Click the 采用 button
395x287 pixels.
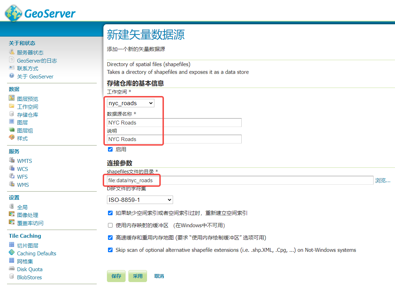point(138,276)
